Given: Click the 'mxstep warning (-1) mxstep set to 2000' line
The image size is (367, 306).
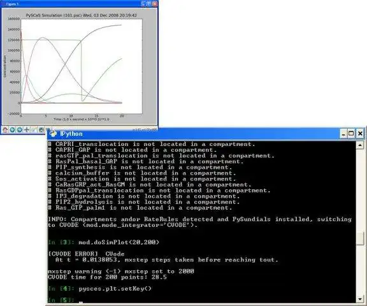Looking at the screenshot, I should [x=121, y=272].
